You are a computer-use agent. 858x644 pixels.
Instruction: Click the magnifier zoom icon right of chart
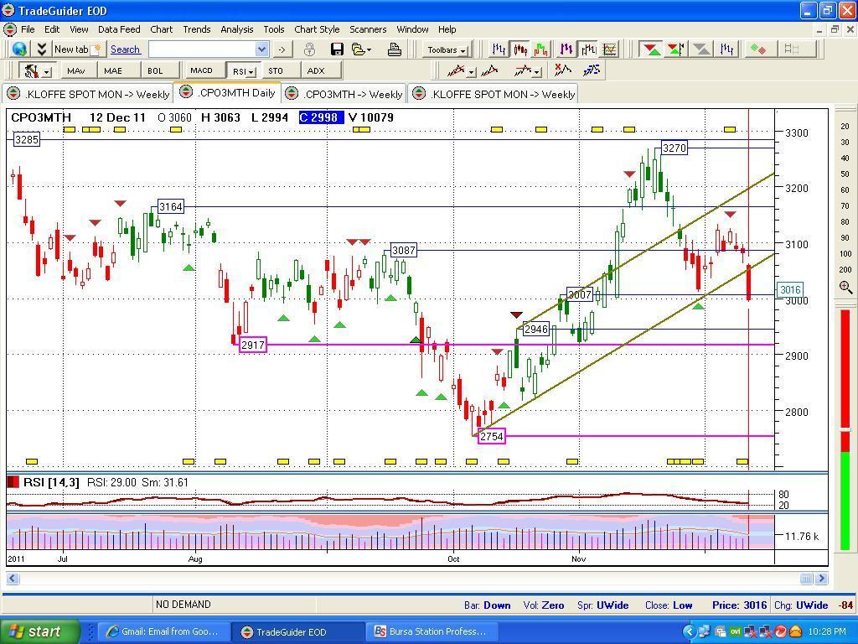point(845,288)
